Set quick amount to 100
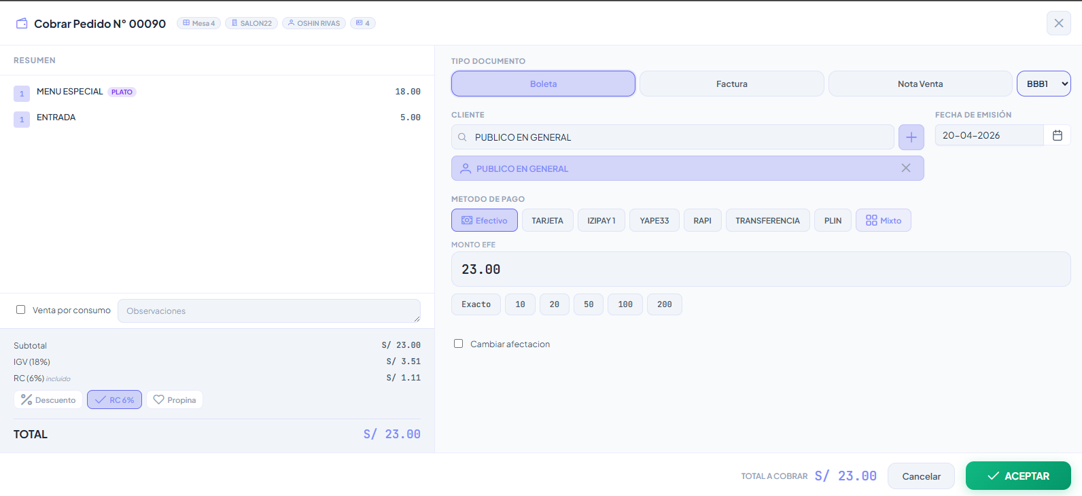Image resolution: width=1082 pixels, height=496 pixels. click(x=625, y=304)
